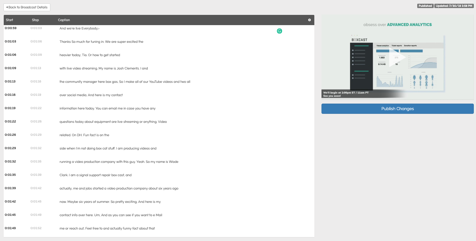Image resolution: width=476 pixels, height=241 pixels.
Task: Go back to Broadcast Details
Action: (x=27, y=7)
